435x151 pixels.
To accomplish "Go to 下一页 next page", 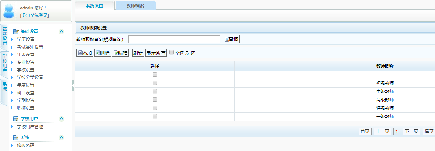I will click(x=411, y=131).
